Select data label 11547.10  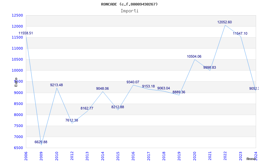coord(240,34)
